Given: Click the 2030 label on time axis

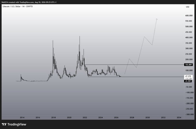Looking at the screenshot, I should (x=148, y=117).
